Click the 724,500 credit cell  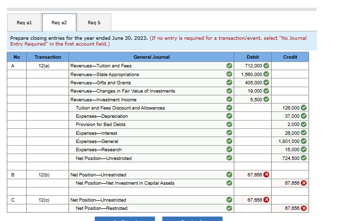coord(290,158)
